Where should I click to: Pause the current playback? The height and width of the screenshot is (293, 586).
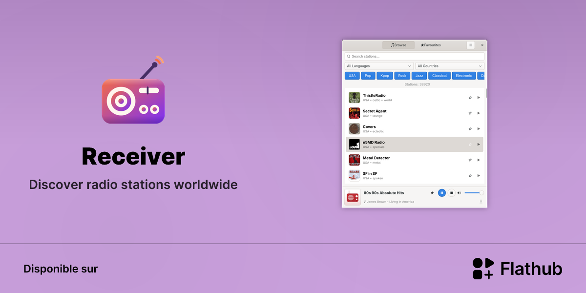[x=442, y=193]
